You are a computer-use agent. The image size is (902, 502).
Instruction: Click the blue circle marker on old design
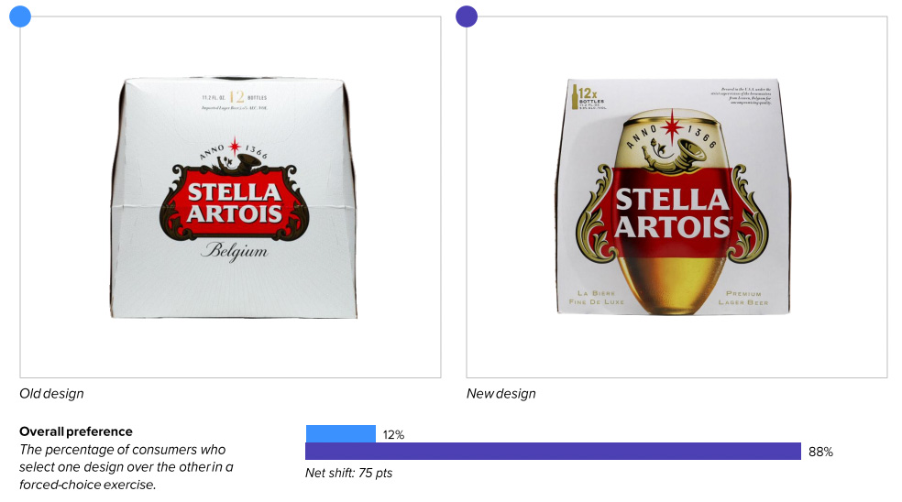click(x=20, y=16)
